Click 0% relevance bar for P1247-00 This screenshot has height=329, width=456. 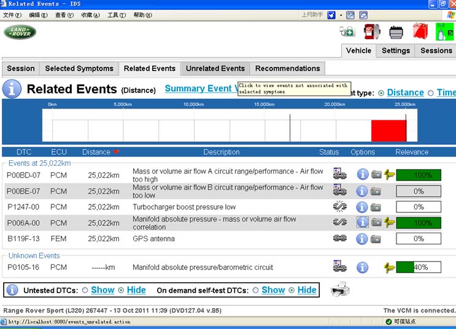[419, 207]
